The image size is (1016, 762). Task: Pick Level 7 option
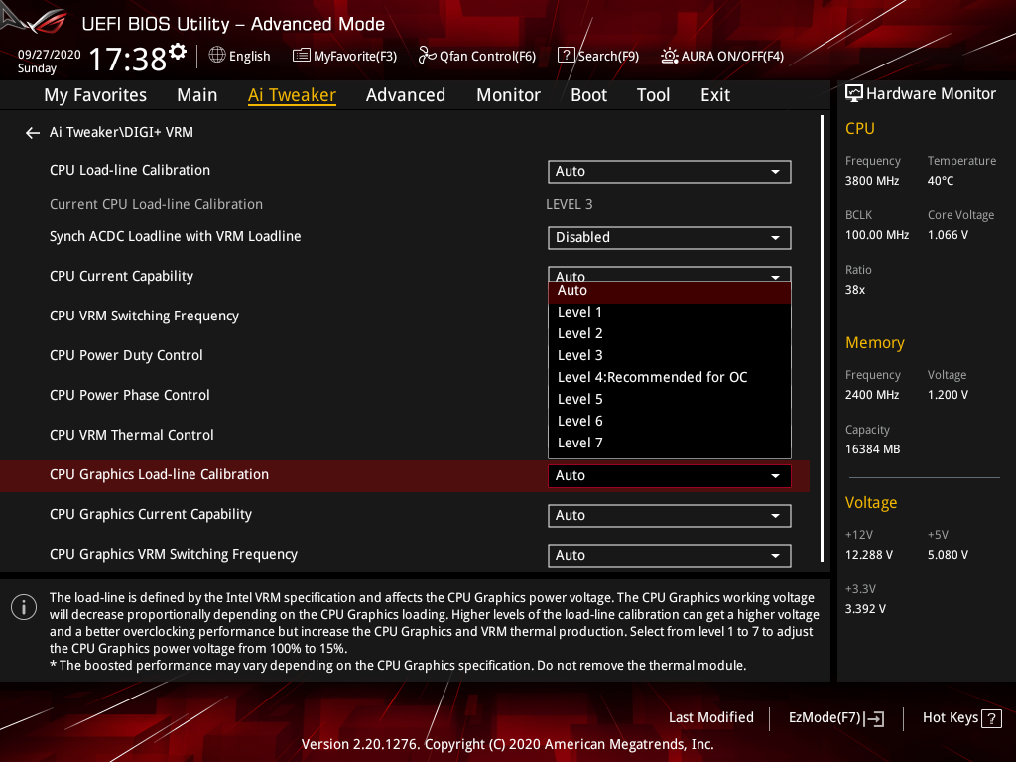(670, 444)
